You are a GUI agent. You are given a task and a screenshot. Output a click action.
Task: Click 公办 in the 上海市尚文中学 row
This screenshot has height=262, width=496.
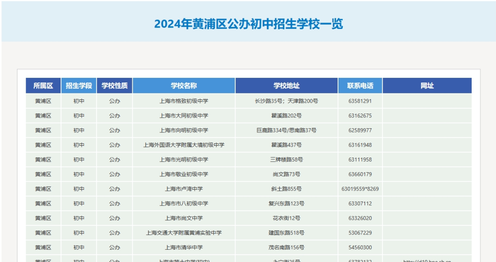point(114,218)
